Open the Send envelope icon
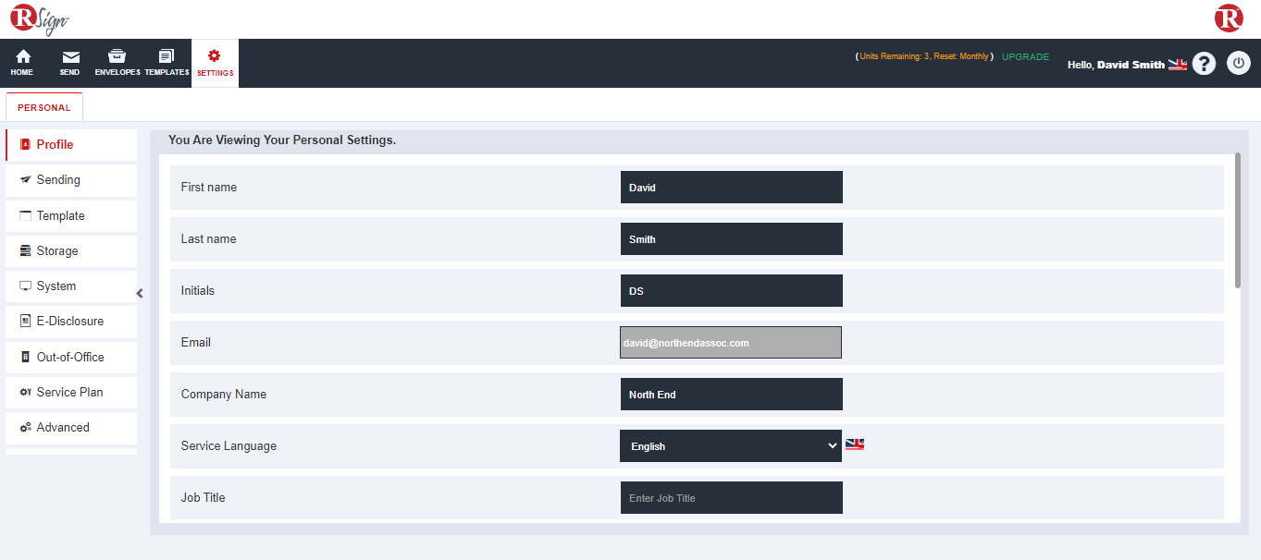 point(70,57)
